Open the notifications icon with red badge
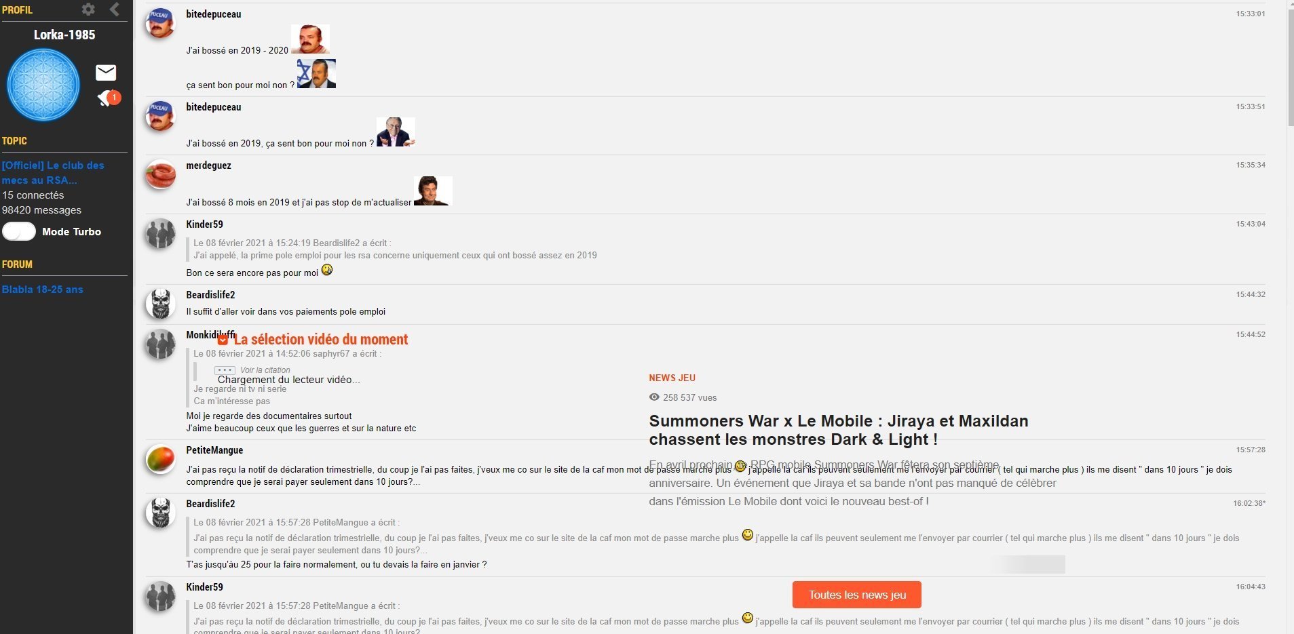1294x634 pixels. tap(108, 98)
